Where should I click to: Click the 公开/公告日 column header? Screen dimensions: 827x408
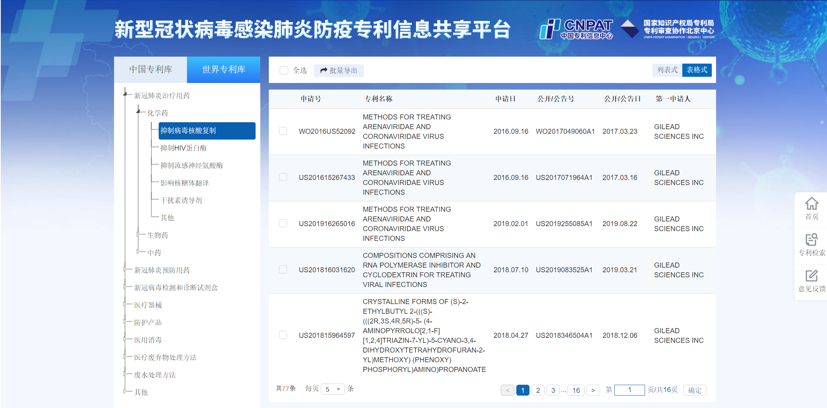point(622,99)
